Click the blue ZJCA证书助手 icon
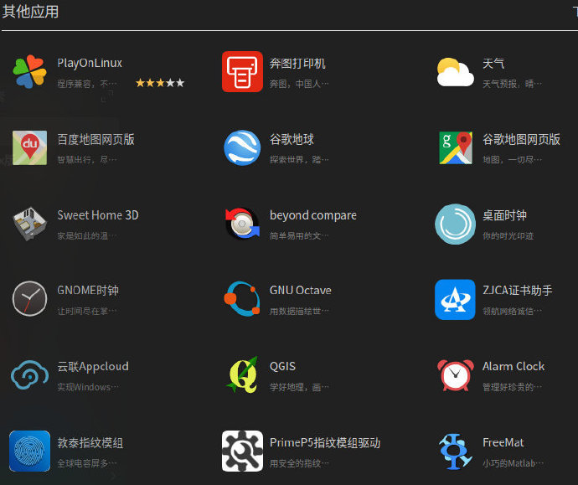The height and width of the screenshot is (485, 578). (x=455, y=300)
